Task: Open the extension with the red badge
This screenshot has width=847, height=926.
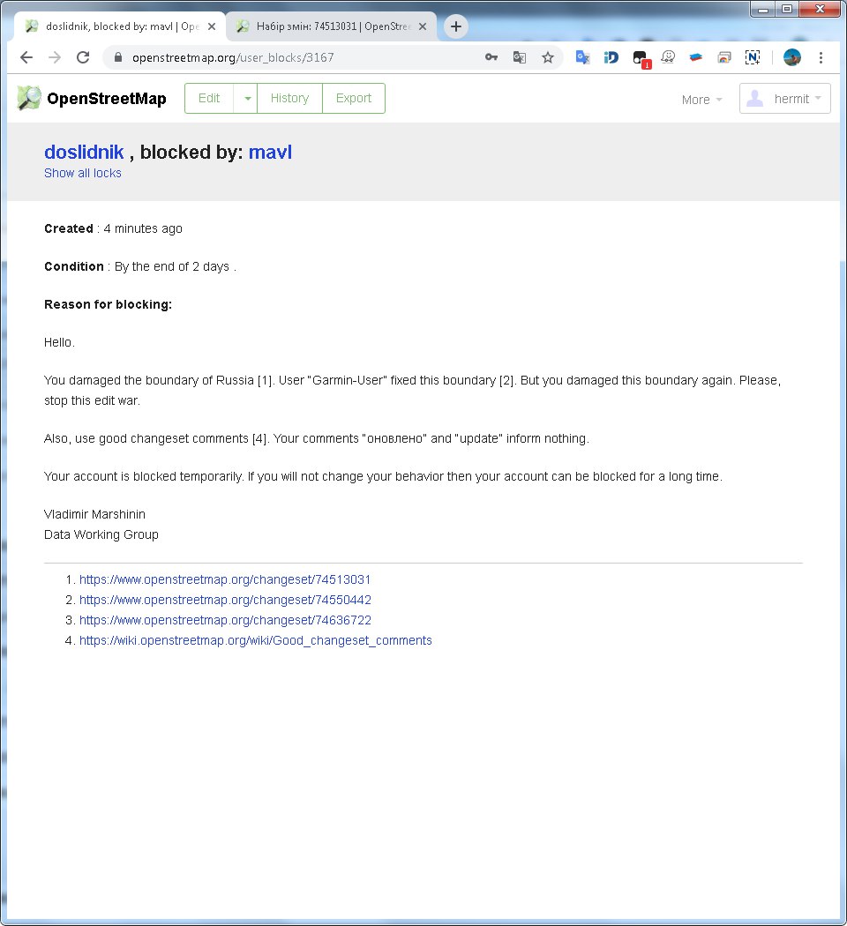Action: click(x=641, y=59)
